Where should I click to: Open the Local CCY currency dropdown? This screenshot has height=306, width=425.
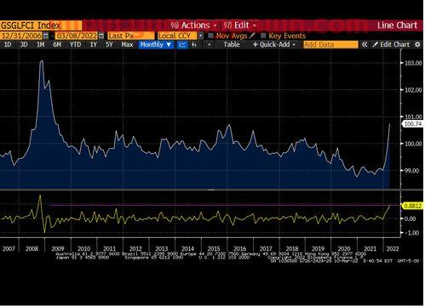201,36
